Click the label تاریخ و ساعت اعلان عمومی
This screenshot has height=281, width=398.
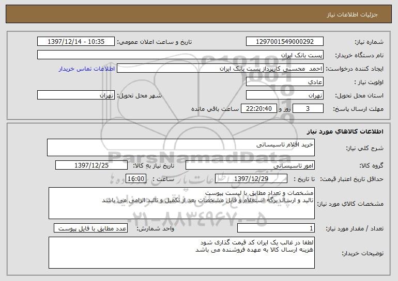tap(155, 42)
